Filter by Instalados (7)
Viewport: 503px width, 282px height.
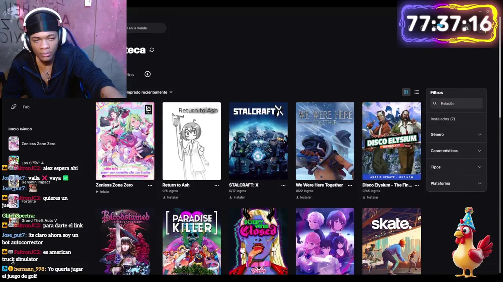coord(442,119)
